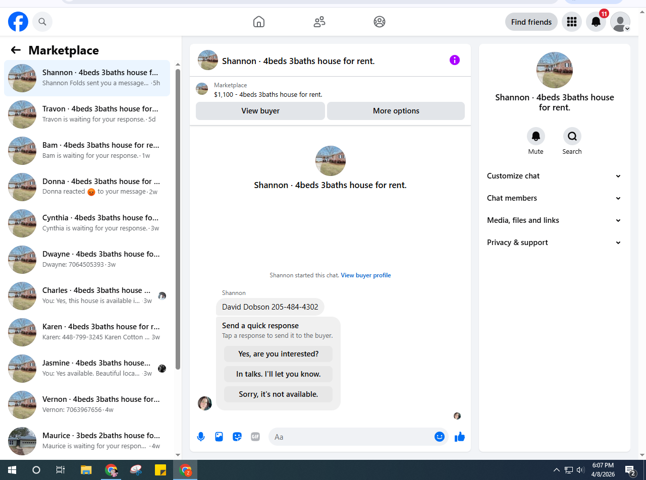Click Shannon's small avatar beside message
Image resolution: width=646 pixels, height=480 pixels.
(x=205, y=403)
